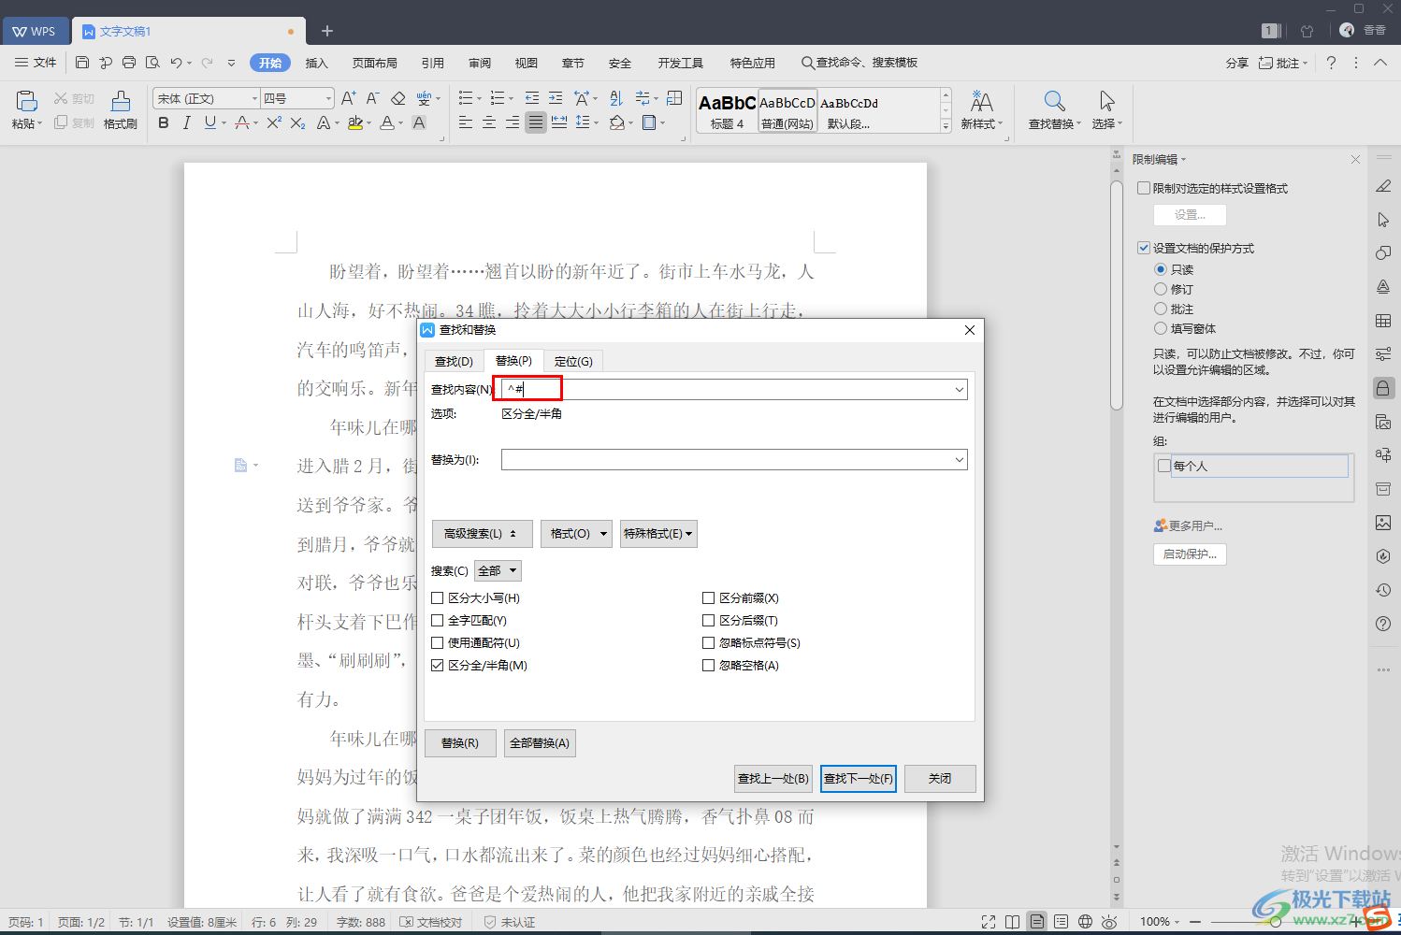1401x935 pixels.
Task: Open the font name 宋体 dropdown
Action: pos(254,98)
